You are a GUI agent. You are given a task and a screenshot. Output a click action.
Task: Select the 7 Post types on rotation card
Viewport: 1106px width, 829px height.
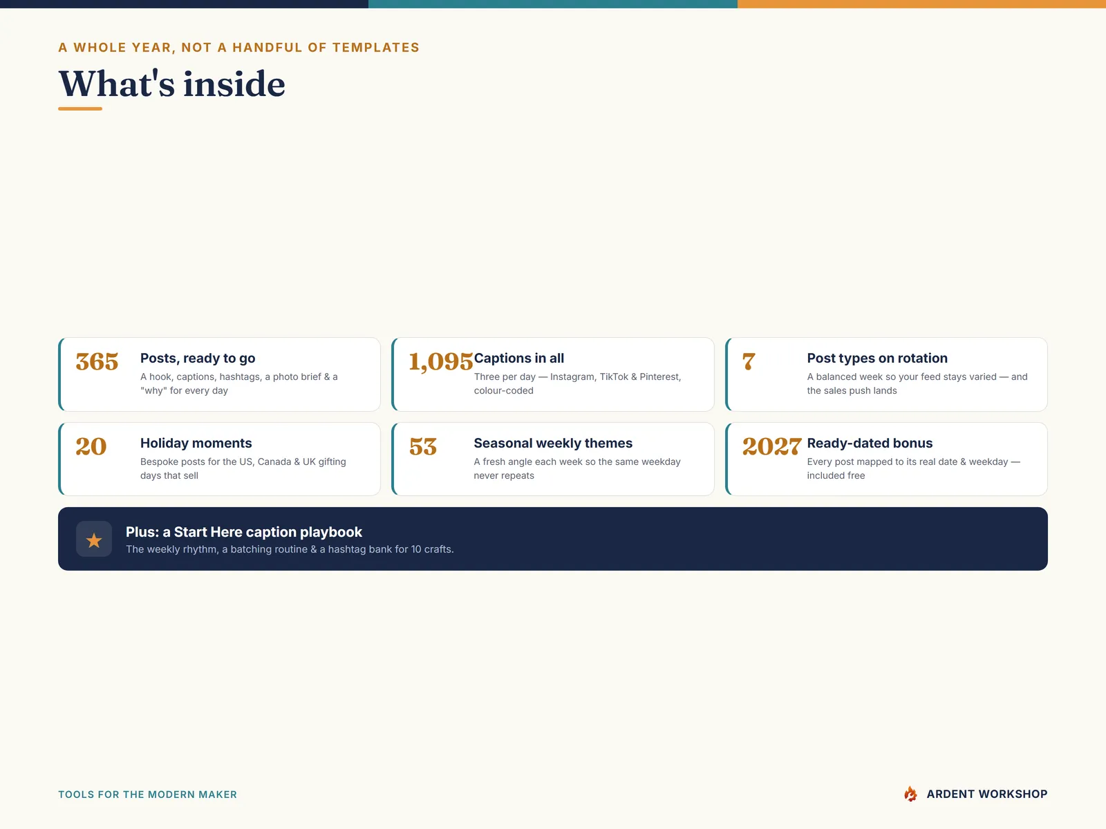pyautogui.click(x=886, y=374)
